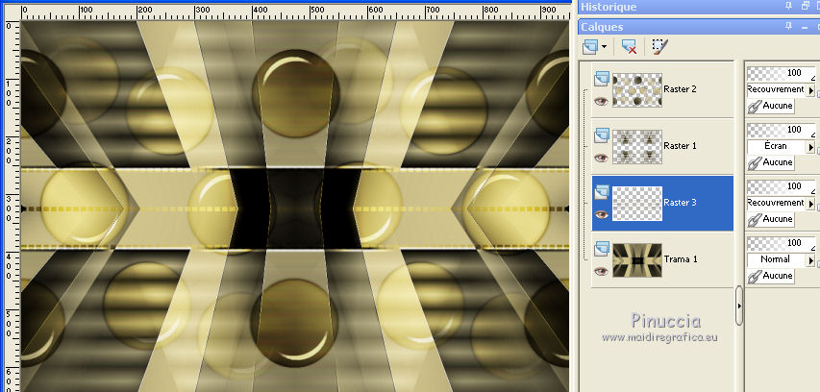Click the layers panel splitter arrow
The height and width of the screenshot is (392, 820).
click(739, 306)
